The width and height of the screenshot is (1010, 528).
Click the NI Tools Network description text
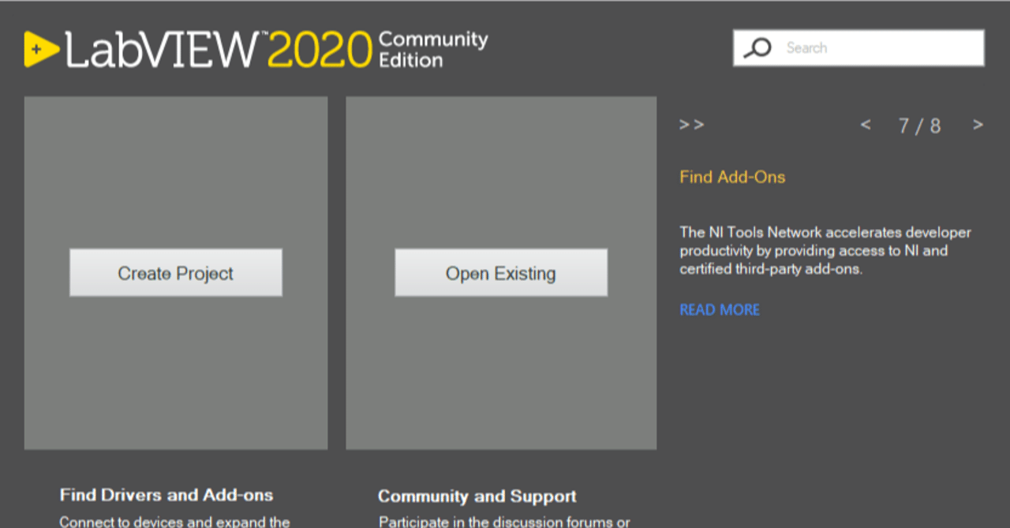(x=825, y=250)
